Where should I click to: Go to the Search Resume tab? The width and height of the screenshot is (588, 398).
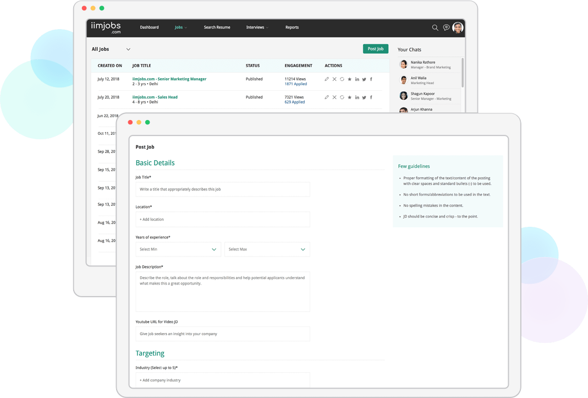click(217, 28)
